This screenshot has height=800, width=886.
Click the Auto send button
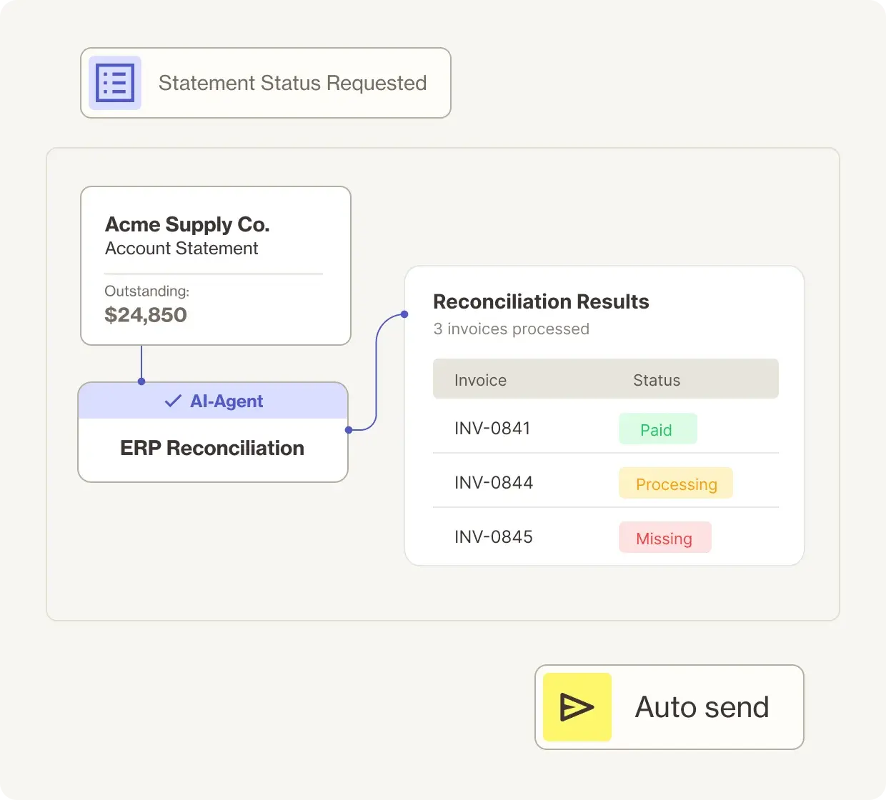pyautogui.click(x=668, y=707)
